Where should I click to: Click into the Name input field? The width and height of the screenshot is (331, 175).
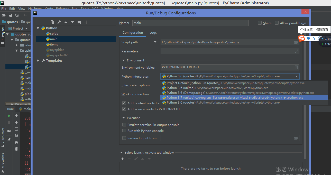(x=190, y=23)
